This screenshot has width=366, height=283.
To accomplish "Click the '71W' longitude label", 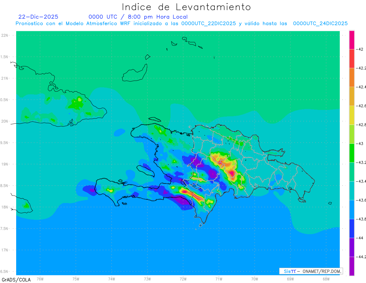I will pyautogui.click(x=219, y=279).
